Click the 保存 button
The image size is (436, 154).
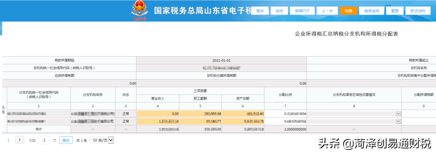tap(279, 11)
